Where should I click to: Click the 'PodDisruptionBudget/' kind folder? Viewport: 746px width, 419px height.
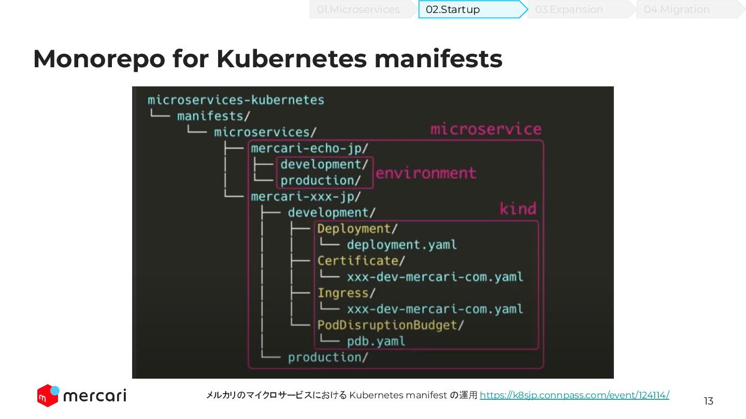click(x=391, y=325)
